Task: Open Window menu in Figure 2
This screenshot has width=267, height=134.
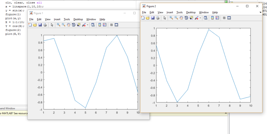Action: pos(204,13)
